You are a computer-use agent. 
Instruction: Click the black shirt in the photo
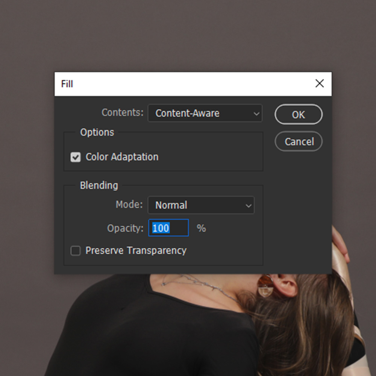point(143,335)
